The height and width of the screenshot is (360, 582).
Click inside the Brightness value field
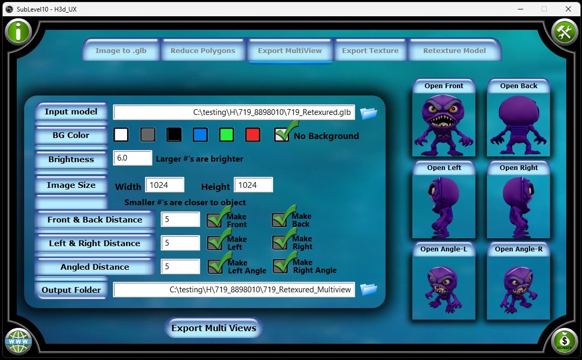132,157
